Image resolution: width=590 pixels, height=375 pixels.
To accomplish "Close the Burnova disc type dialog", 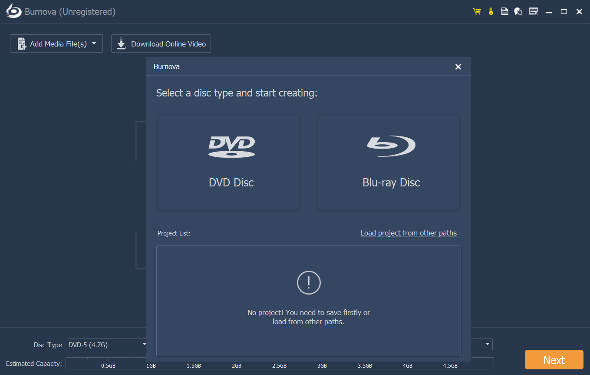I will click(458, 66).
